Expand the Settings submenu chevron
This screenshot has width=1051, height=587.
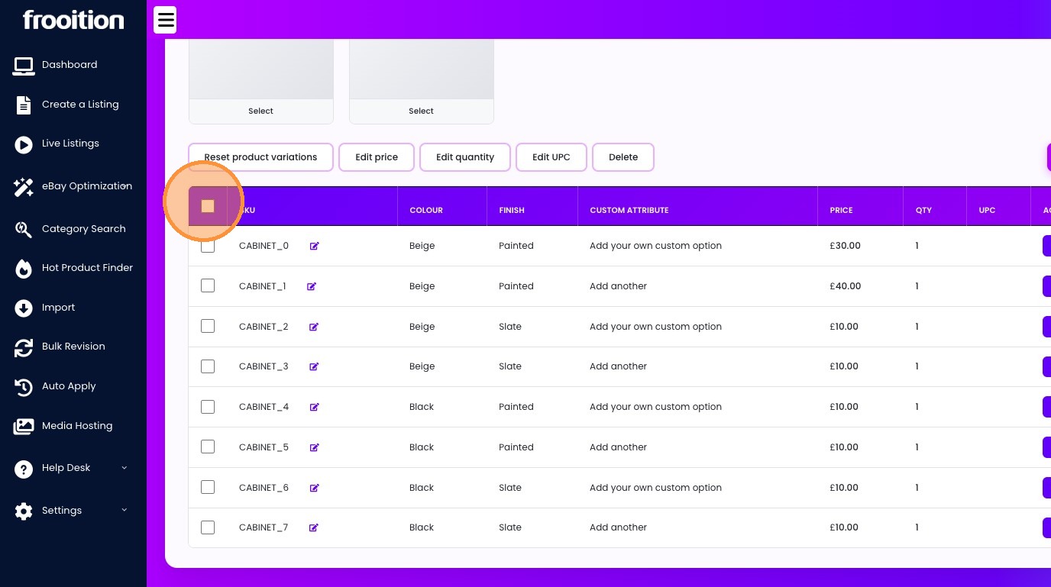tap(125, 510)
